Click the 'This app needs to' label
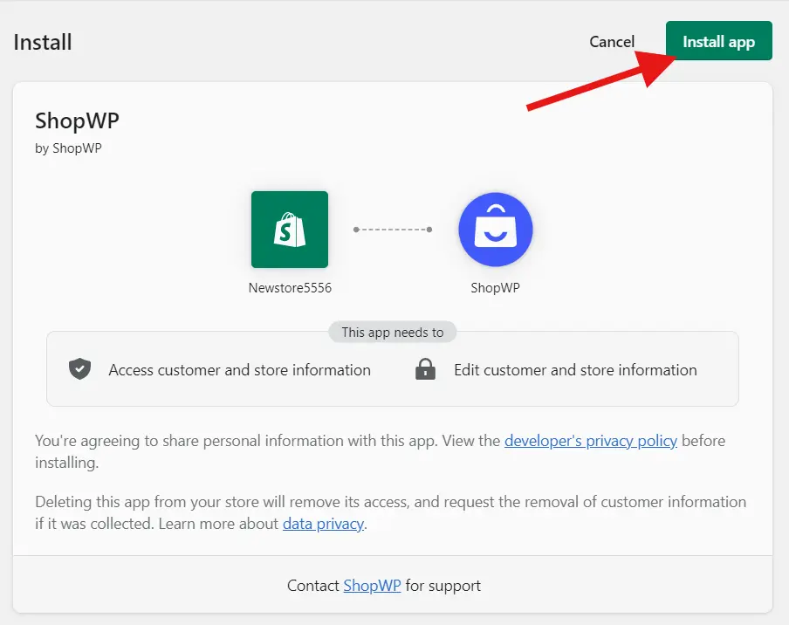This screenshot has height=625, width=789. 393,332
